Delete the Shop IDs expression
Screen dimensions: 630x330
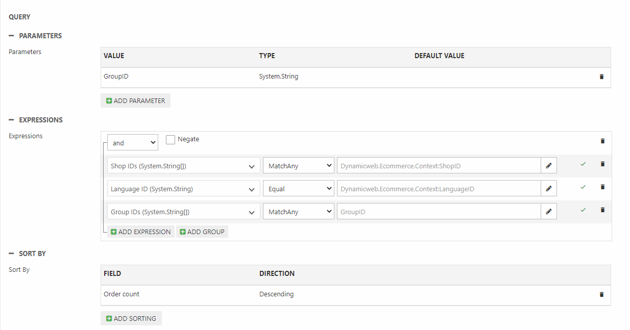(602, 164)
